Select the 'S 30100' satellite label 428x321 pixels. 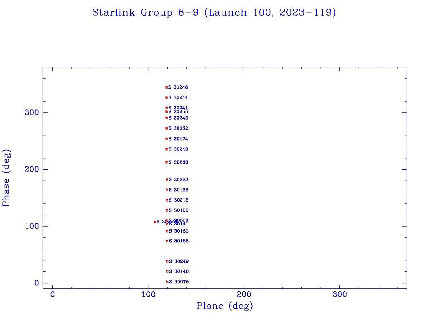pos(178,211)
